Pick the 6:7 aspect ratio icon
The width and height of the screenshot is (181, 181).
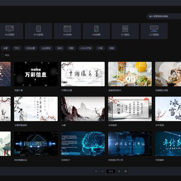[125, 29]
